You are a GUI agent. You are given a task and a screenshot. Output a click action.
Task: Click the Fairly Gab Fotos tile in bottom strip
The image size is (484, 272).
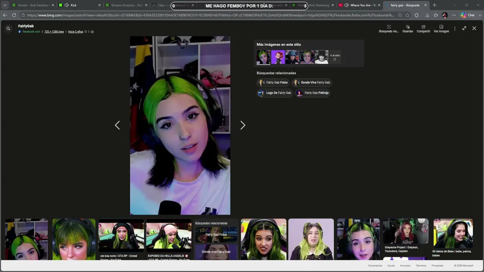216,235
